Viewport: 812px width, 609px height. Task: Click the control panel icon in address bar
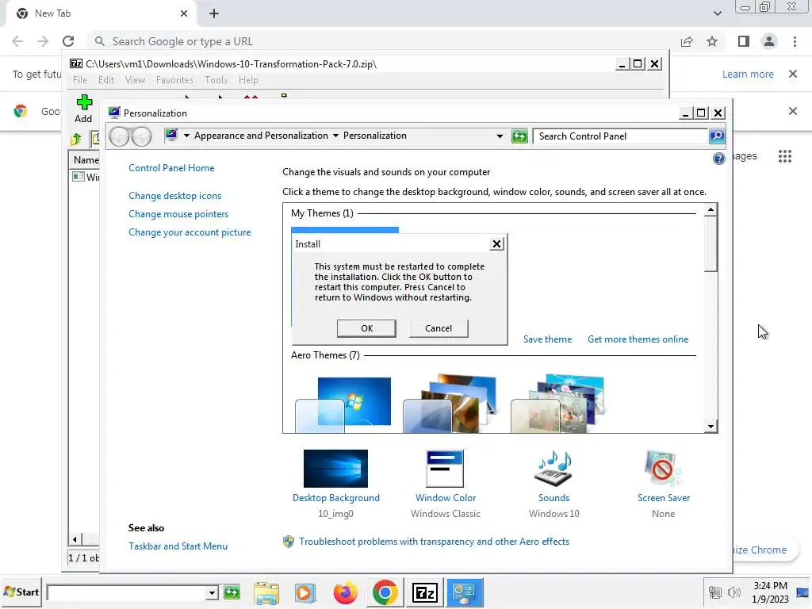click(x=171, y=136)
